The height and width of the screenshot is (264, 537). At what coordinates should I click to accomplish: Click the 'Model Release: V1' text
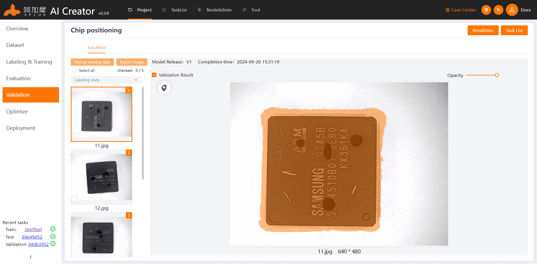tap(172, 62)
